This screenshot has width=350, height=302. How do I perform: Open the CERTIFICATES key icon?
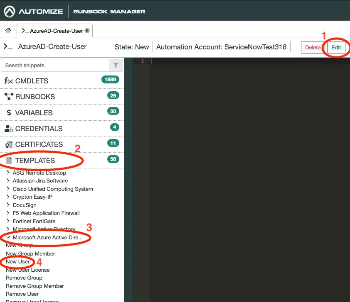[x=7, y=144]
